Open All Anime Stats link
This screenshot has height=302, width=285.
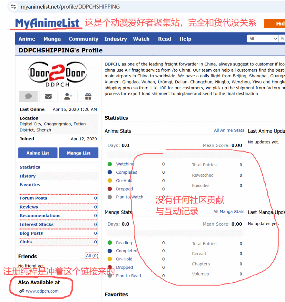click(x=229, y=130)
